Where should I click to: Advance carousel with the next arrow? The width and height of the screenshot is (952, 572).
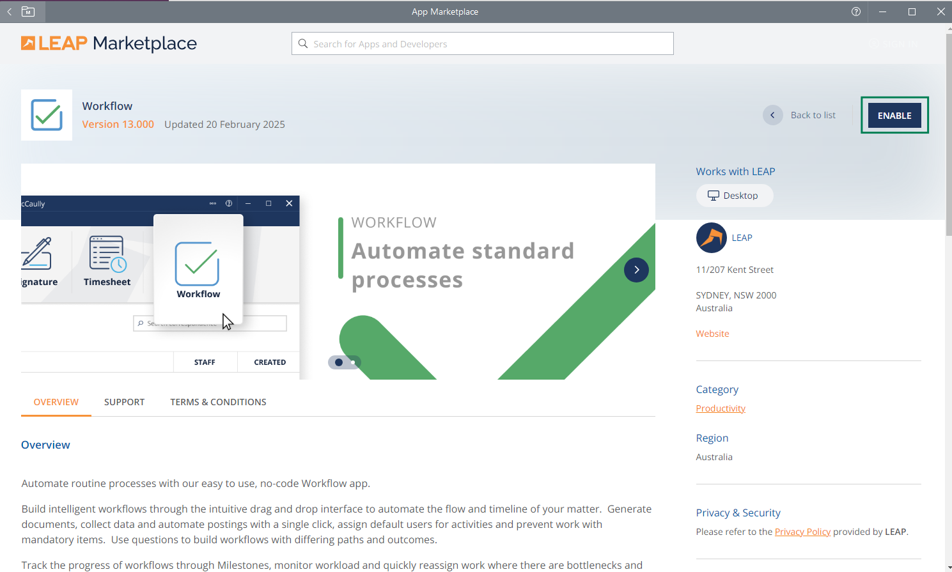[636, 270]
